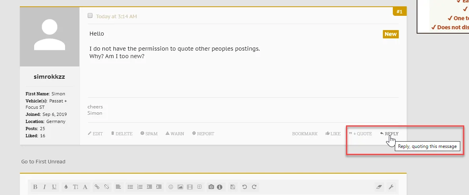Toggle italic formatting in the editor
The height and width of the screenshot is (195, 469).
pyautogui.click(x=44, y=187)
